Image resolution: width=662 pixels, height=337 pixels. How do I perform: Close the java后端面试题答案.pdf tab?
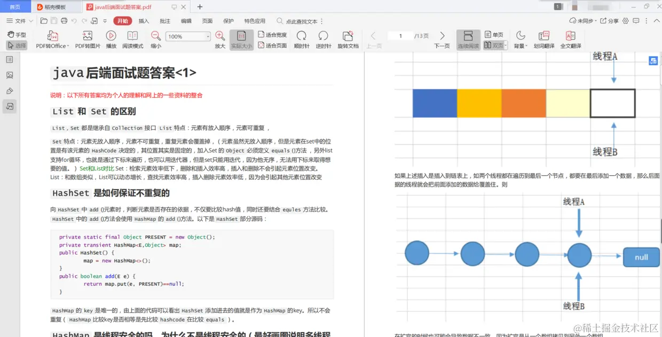pos(184,7)
